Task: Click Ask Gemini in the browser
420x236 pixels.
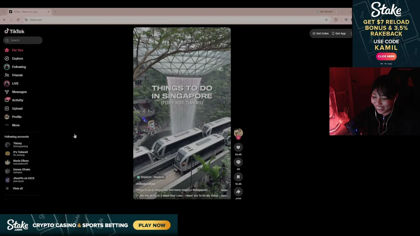Action: pyautogui.click(x=324, y=11)
